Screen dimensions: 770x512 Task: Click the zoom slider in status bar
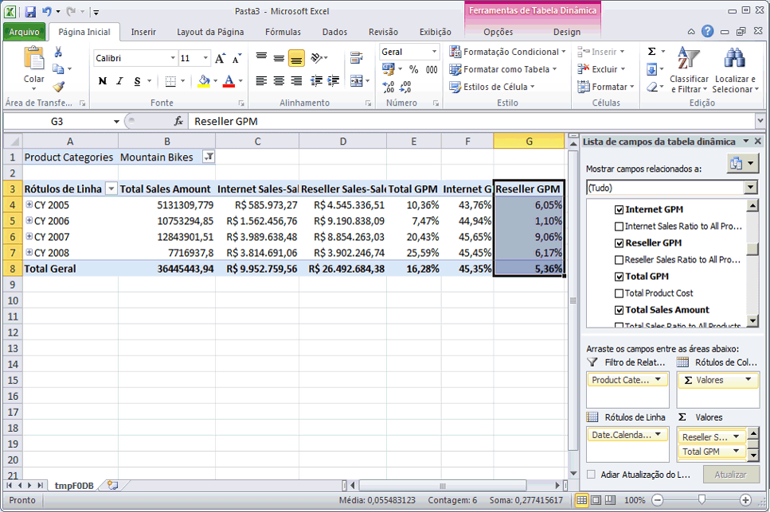701,500
